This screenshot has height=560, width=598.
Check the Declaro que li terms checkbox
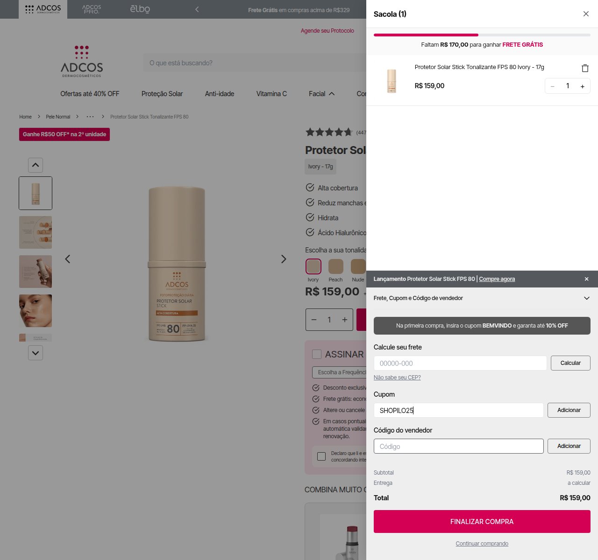point(321,456)
